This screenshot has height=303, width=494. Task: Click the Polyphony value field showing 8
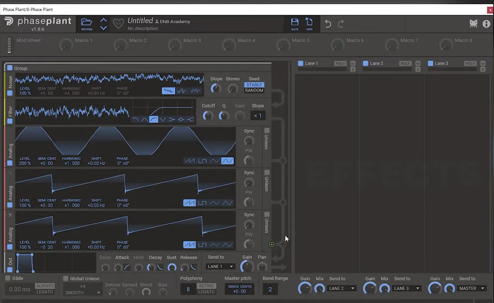(188, 289)
